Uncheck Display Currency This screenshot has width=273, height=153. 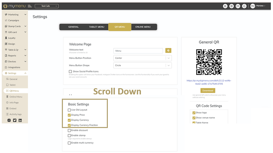69,120
